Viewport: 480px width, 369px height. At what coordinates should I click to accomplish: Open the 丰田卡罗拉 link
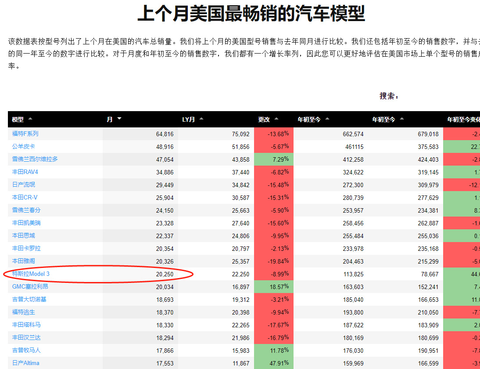coord(26,248)
